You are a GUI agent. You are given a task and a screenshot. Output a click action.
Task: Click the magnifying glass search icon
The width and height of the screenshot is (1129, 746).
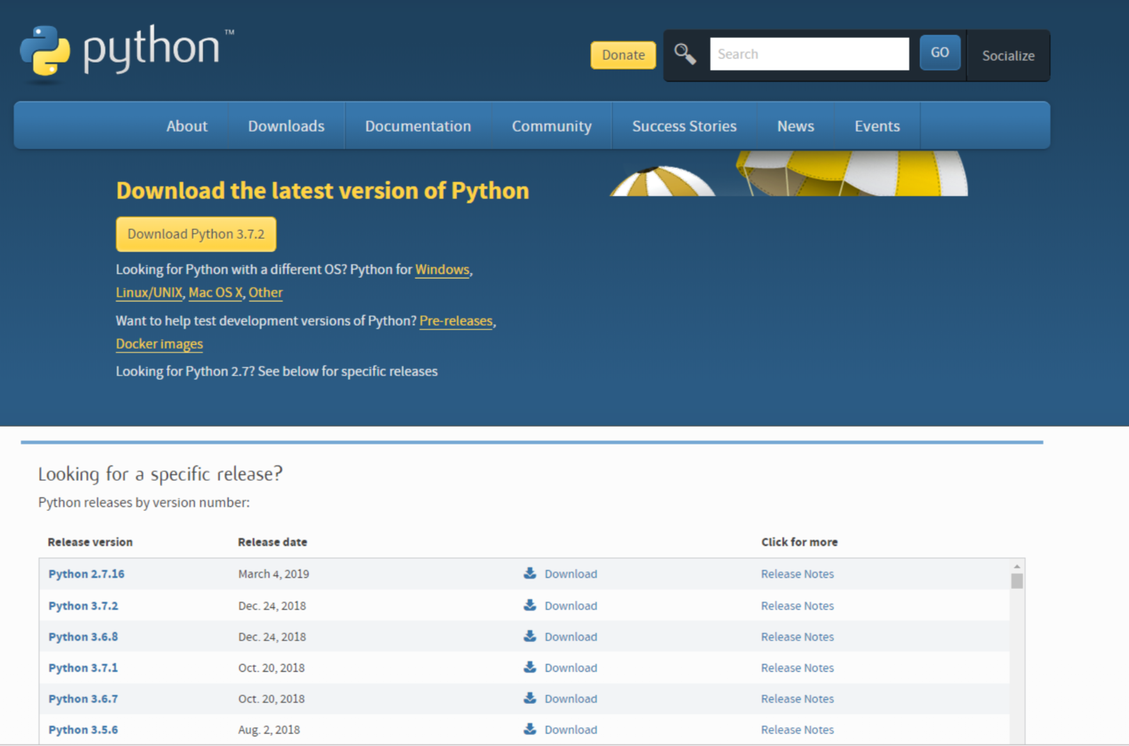[685, 54]
